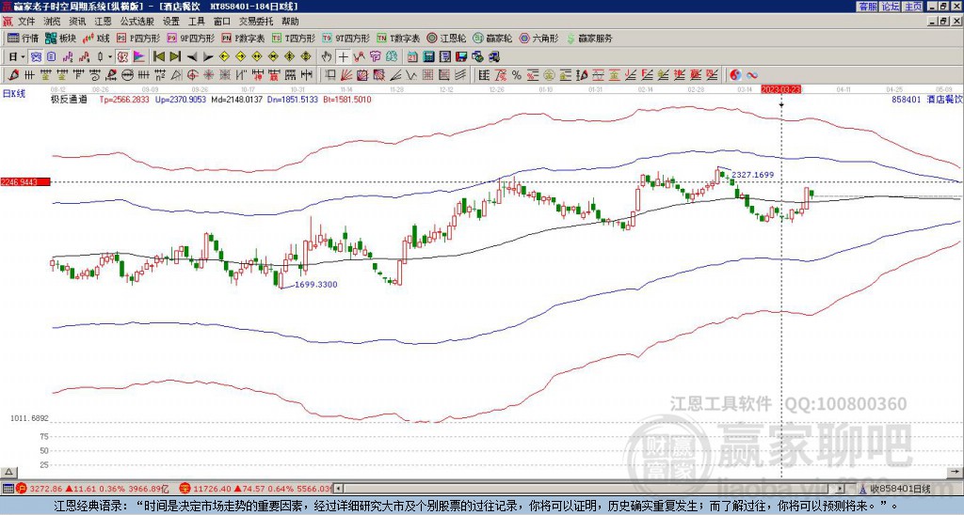Open the 主页 homepage link
The image size is (964, 515).
912,7
